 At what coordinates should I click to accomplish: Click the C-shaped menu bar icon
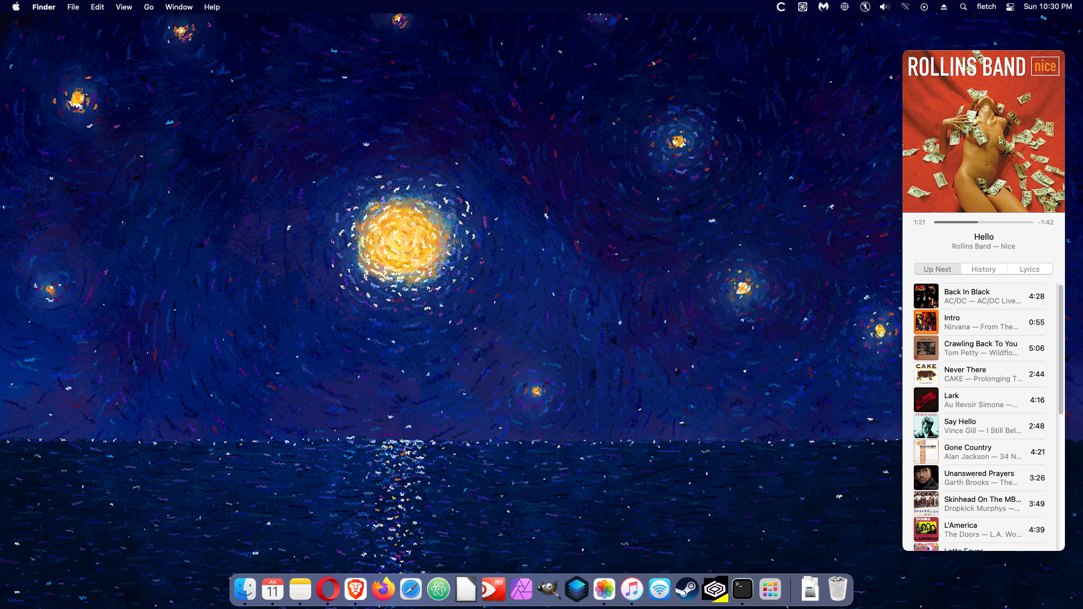tap(781, 7)
